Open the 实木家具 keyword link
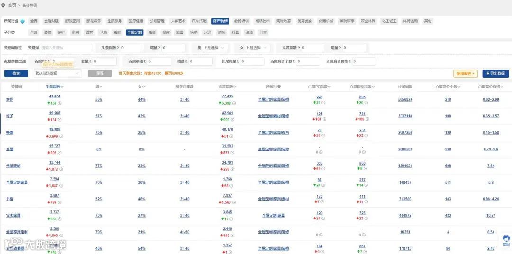The height and width of the screenshot is (254, 512). point(13,216)
